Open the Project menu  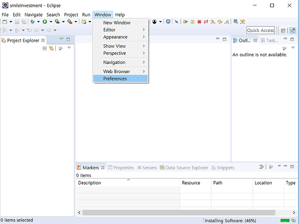(71, 15)
